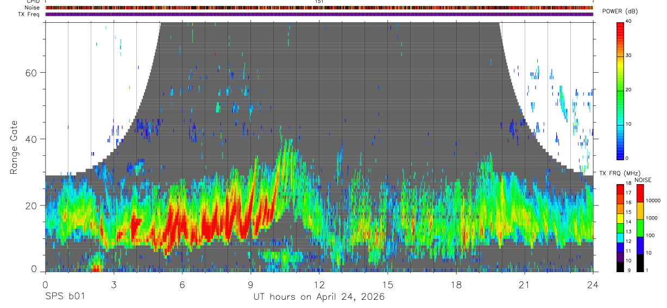Click the '16' label on TX FRQ scale
The height and width of the screenshot is (308, 667).
pyautogui.click(x=628, y=203)
